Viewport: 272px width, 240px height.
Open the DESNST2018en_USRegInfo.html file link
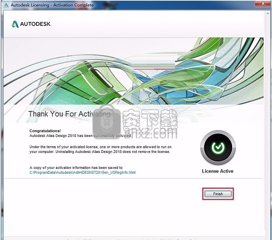coord(83,173)
